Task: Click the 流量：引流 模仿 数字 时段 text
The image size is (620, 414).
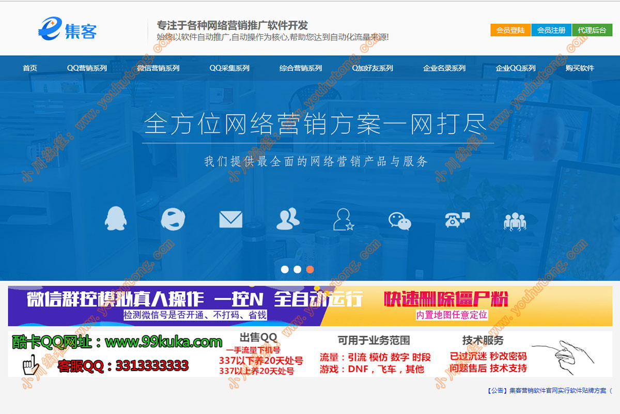Action: pyautogui.click(x=375, y=357)
